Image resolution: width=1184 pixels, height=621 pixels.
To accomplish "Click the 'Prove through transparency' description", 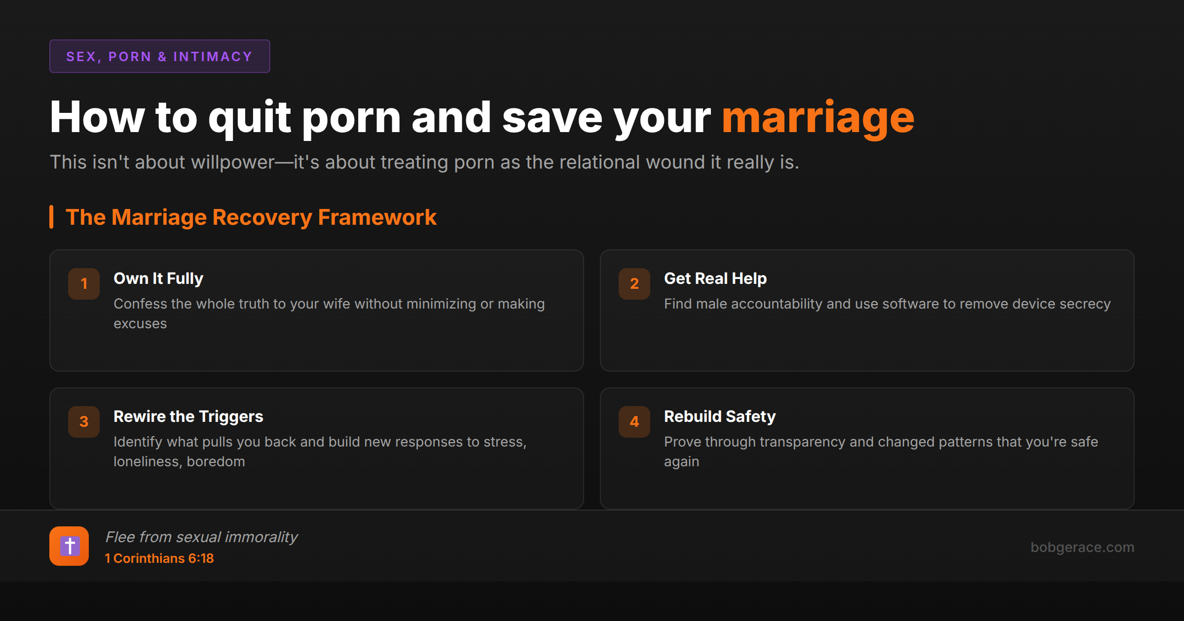I will coord(881,451).
